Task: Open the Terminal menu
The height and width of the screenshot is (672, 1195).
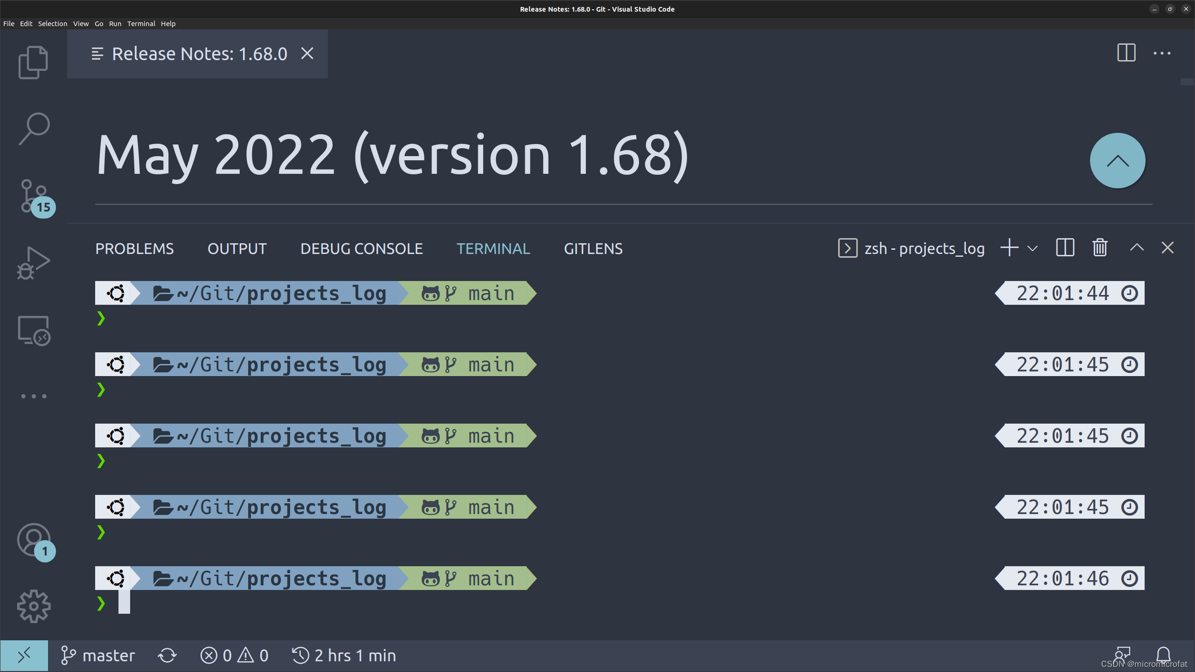Action: [x=141, y=23]
